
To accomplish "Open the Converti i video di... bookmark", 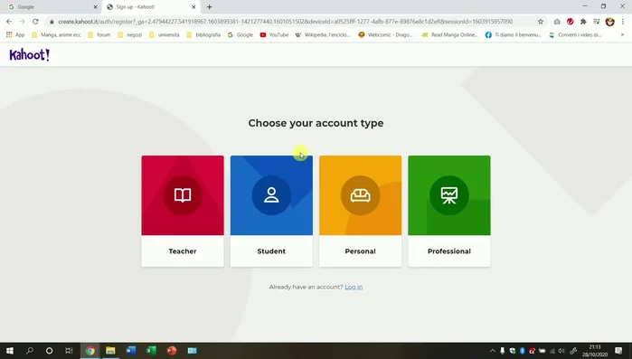I will coord(576,35).
